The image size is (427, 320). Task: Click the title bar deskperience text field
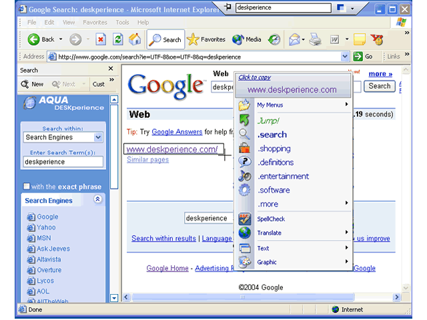coord(284,7)
